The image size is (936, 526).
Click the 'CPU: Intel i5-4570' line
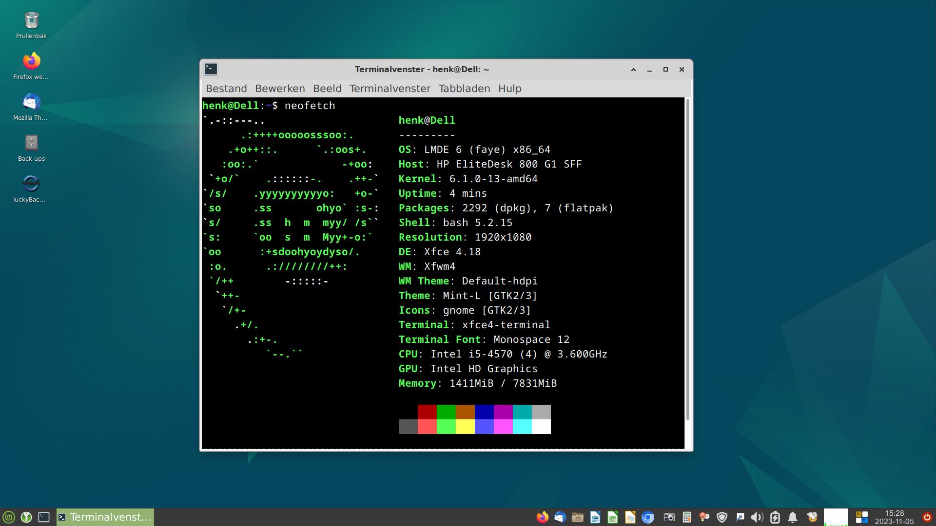point(503,354)
